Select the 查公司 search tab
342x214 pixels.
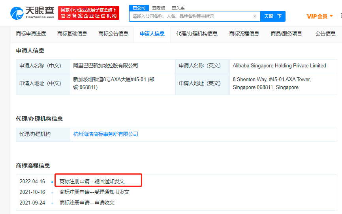click(139, 8)
